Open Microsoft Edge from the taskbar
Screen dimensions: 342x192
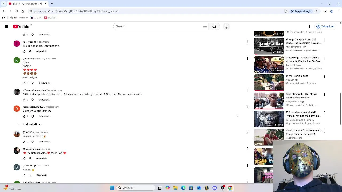[x=183, y=188]
